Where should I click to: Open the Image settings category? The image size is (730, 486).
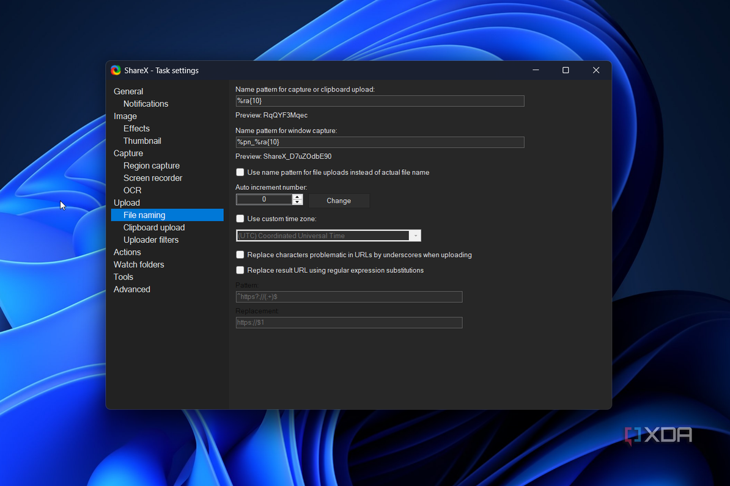[x=125, y=116]
